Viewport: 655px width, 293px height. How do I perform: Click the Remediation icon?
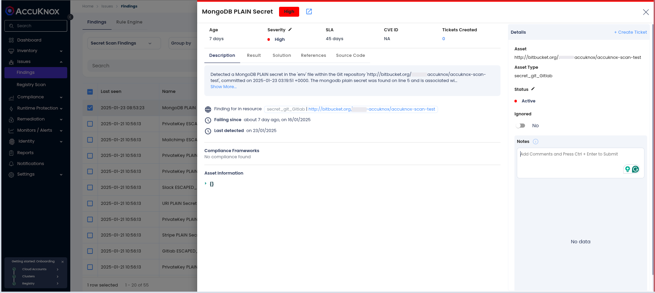(x=11, y=119)
